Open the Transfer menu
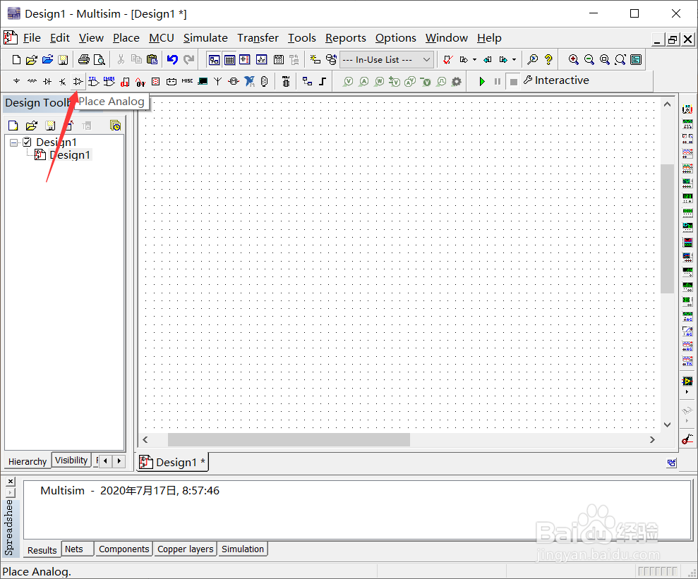The image size is (698, 579). coord(258,38)
